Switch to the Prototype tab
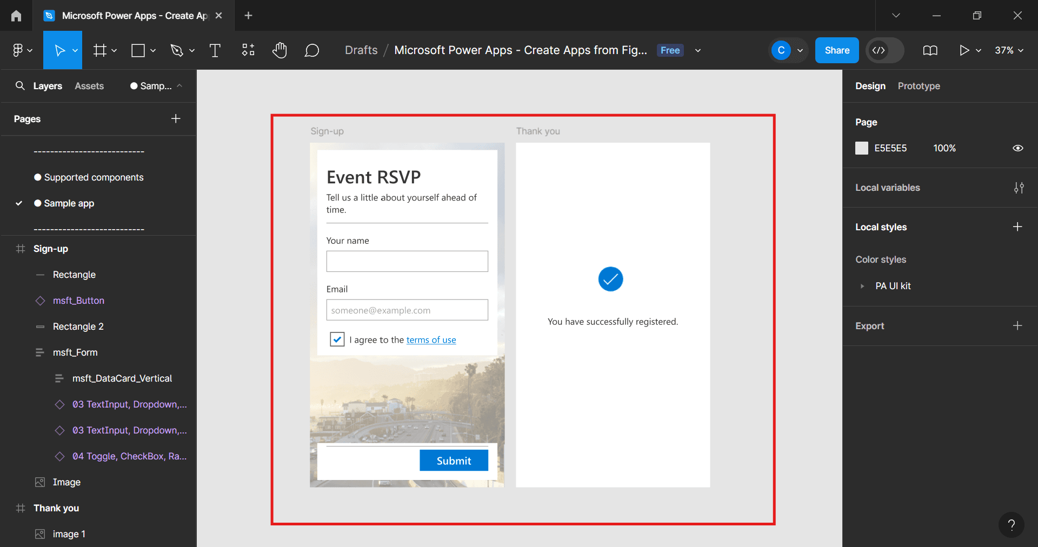 point(919,86)
